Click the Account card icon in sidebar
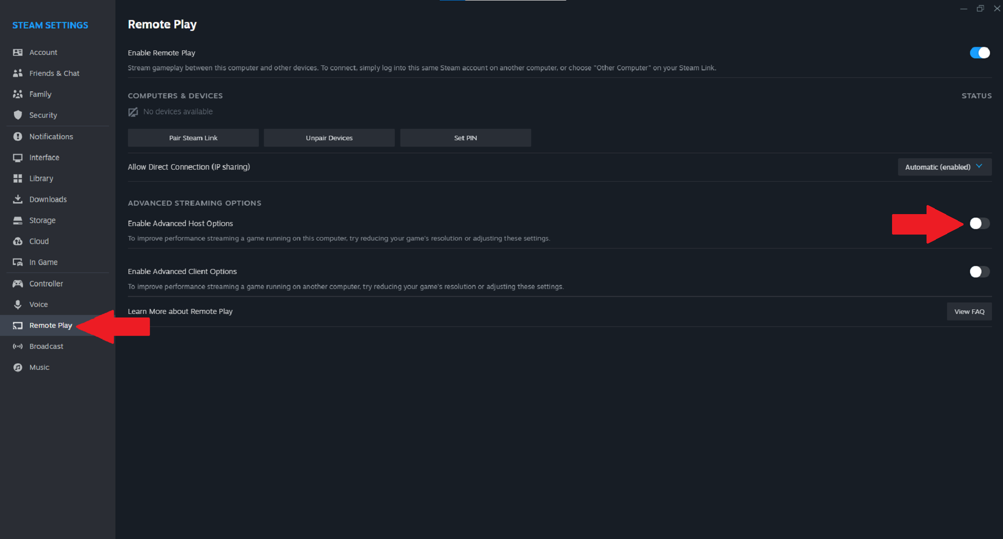The height and width of the screenshot is (539, 1003). pos(18,52)
